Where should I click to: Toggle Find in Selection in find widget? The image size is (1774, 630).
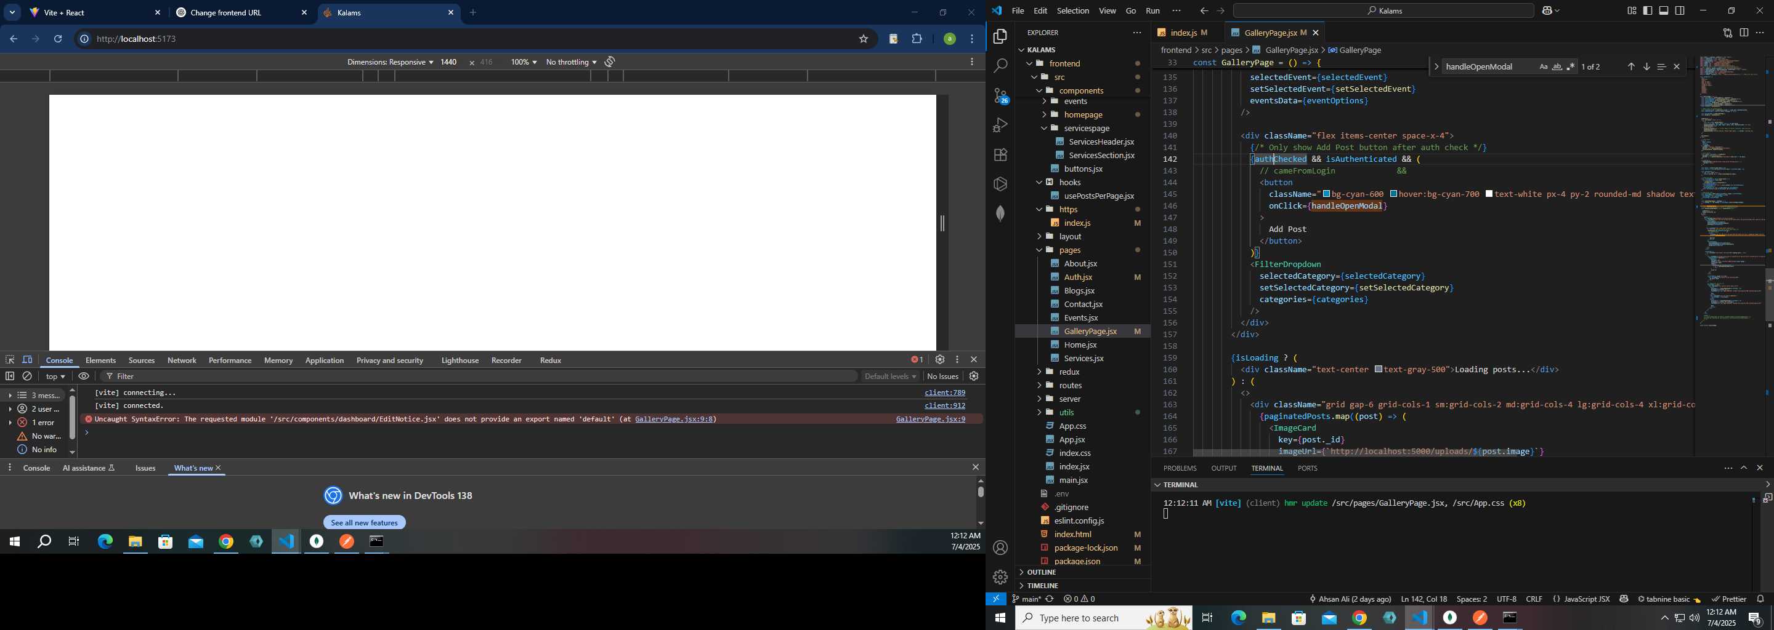pyautogui.click(x=1661, y=66)
